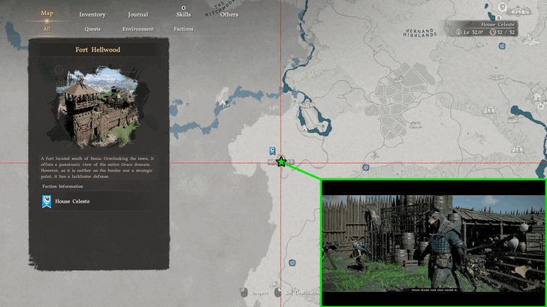
Task: Show Factions filter on map
Action: pos(183,29)
